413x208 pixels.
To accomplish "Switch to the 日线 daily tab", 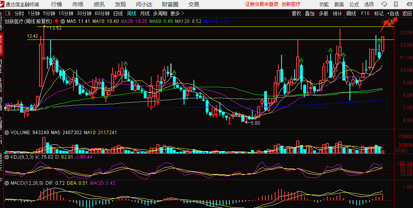I will [x=118, y=14].
